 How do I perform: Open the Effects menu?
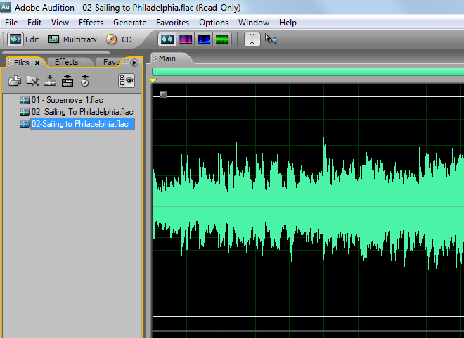91,23
